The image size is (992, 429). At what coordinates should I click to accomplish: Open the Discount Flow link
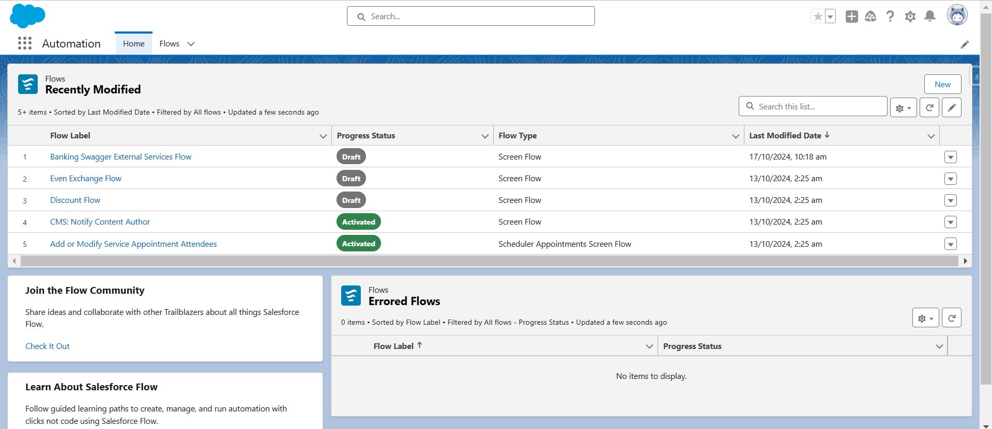tap(75, 200)
